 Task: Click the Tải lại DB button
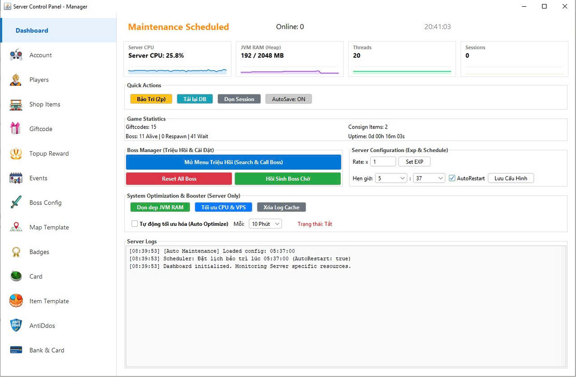point(195,99)
